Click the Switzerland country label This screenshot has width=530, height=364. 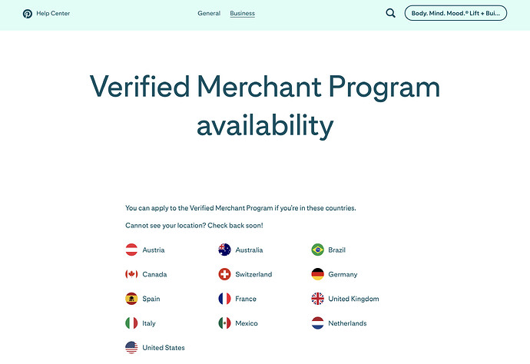coord(253,274)
